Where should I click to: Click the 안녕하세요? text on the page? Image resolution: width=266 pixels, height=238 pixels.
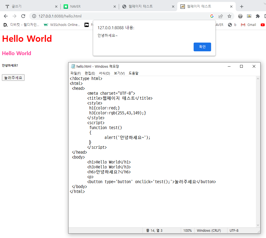point(10,66)
